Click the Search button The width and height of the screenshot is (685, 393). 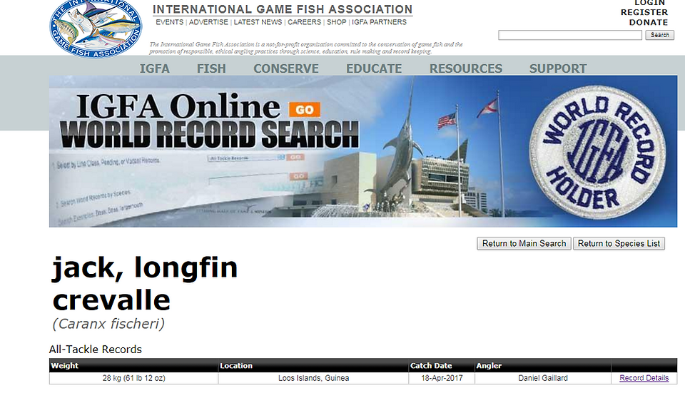tap(659, 35)
